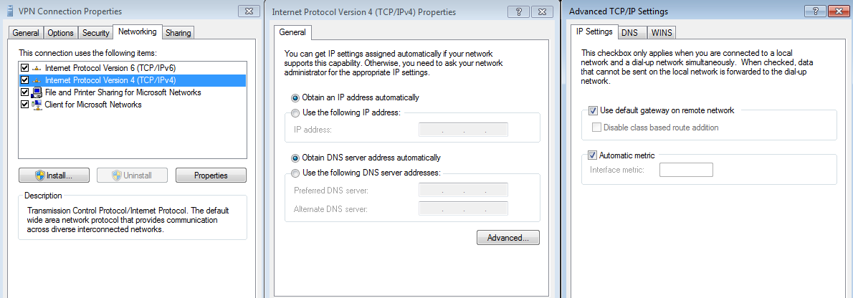
Task: Uncheck Internet Protocol Version 6 checkbox
Action: tap(25, 68)
